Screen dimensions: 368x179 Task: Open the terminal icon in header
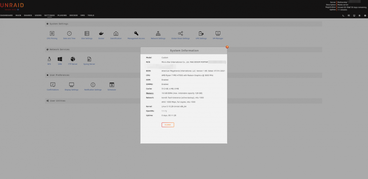343,15
